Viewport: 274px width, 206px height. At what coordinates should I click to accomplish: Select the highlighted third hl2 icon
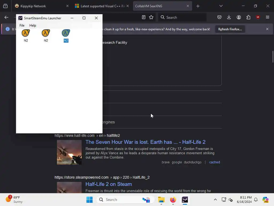click(x=66, y=36)
